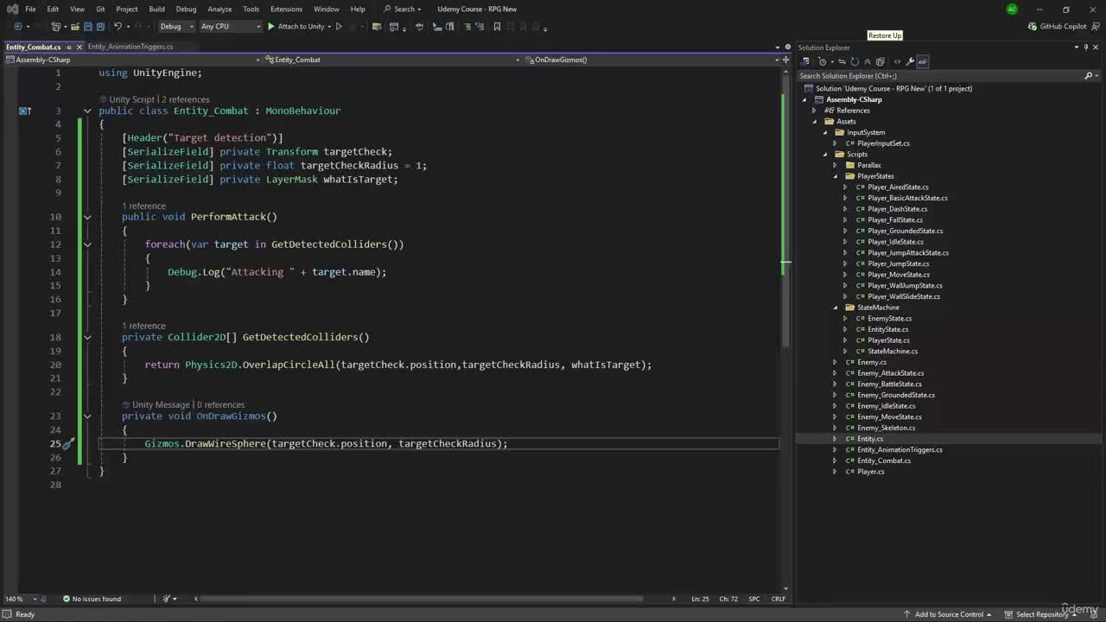Click the Open File folder icon
1106x622 pixels.
coord(75,27)
